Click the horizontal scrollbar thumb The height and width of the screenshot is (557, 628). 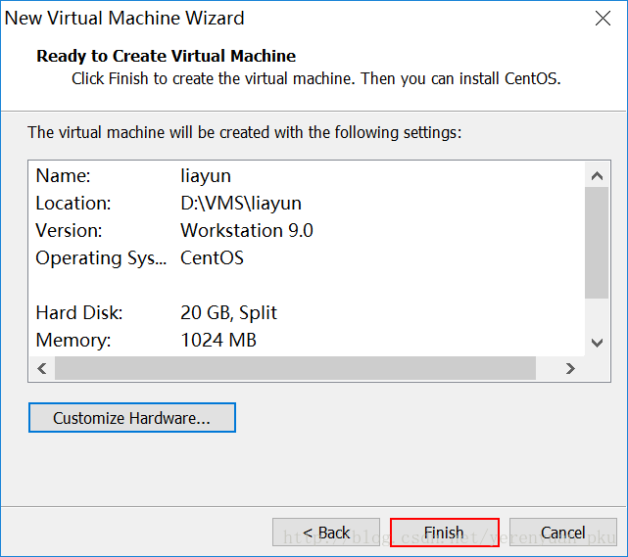[294, 368]
